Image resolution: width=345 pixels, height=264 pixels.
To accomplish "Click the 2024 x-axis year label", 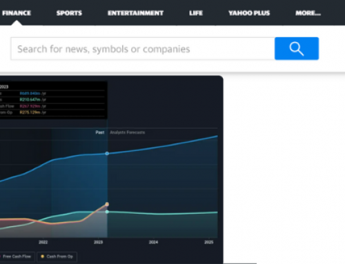I will coord(153,242).
